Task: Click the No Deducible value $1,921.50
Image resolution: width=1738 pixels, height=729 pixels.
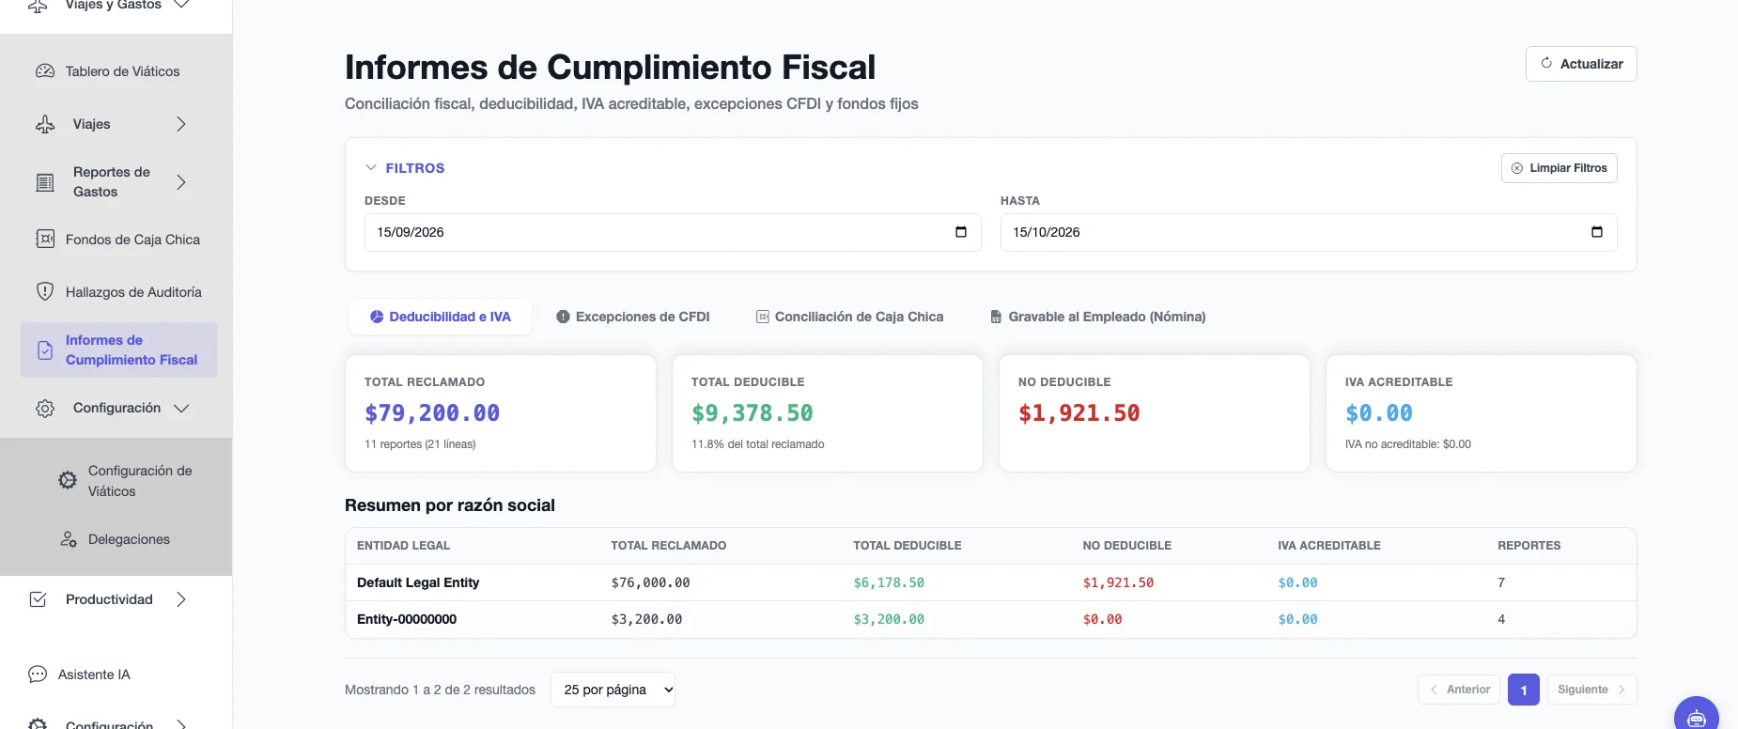Action: [1079, 413]
